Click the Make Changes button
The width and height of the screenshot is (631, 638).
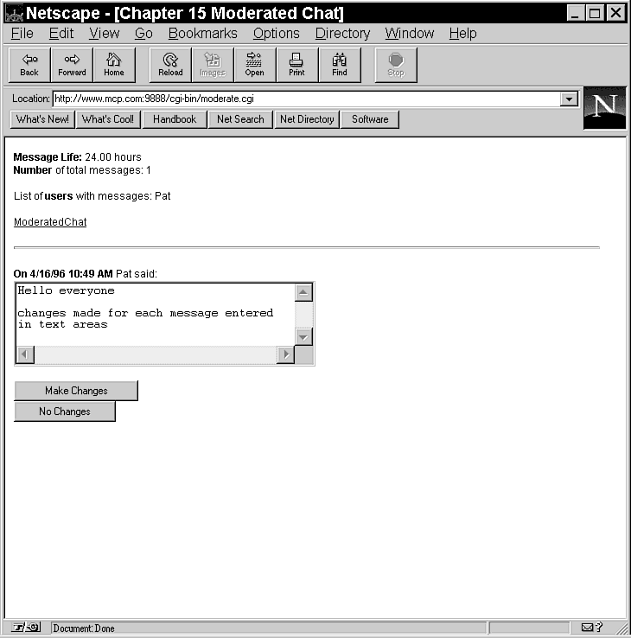(x=76, y=391)
